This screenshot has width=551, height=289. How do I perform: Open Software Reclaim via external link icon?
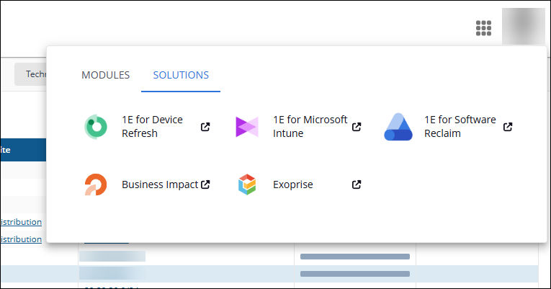pyautogui.click(x=508, y=127)
